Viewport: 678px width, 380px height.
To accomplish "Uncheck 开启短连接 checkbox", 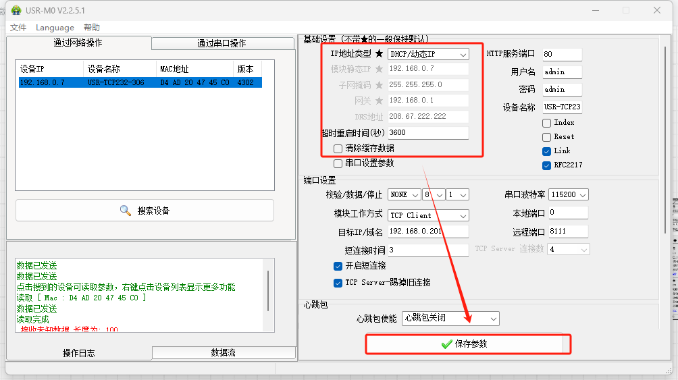I will (338, 266).
